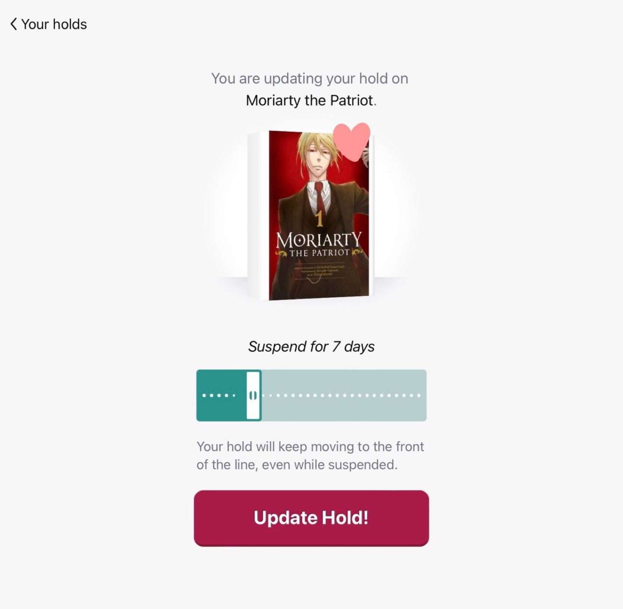623x609 pixels.
Task: Click the hold keeps moving helper text
Action: pyautogui.click(x=310, y=455)
